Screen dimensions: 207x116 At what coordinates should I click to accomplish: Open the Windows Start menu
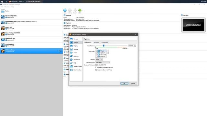(x=2, y=2)
